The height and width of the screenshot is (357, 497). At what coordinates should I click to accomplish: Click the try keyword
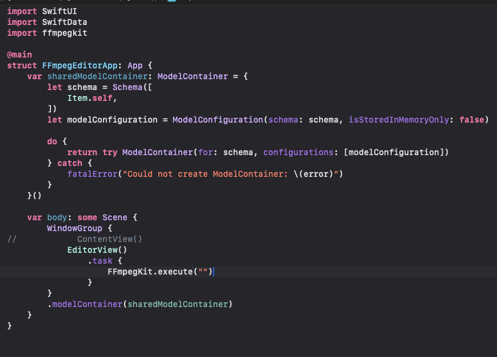coord(109,152)
